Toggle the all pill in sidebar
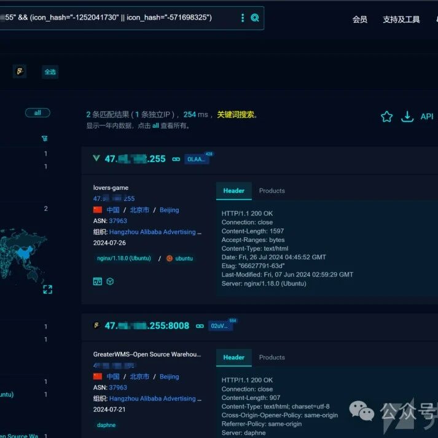438x438 pixels. click(37, 112)
